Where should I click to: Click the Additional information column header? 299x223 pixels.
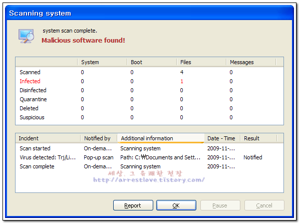pos(161,138)
